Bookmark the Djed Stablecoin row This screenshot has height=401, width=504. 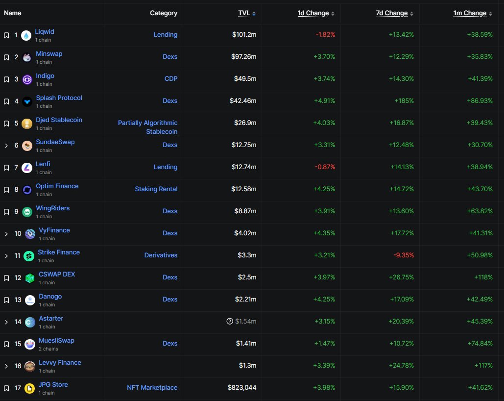click(x=6, y=124)
